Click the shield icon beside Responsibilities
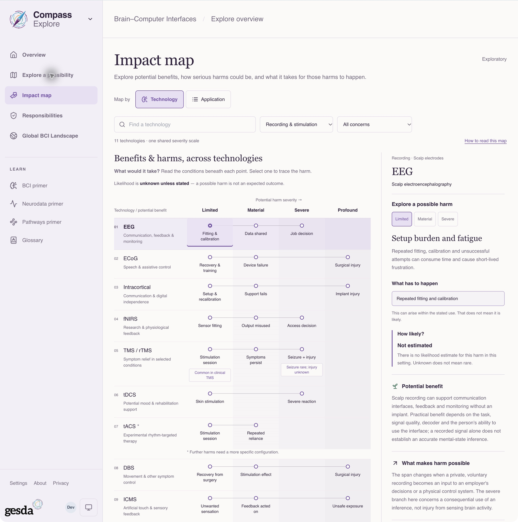 [x=14, y=116]
